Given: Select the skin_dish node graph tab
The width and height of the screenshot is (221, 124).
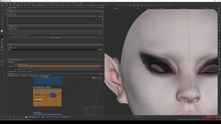Looking at the screenshot, I should click(24, 75).
